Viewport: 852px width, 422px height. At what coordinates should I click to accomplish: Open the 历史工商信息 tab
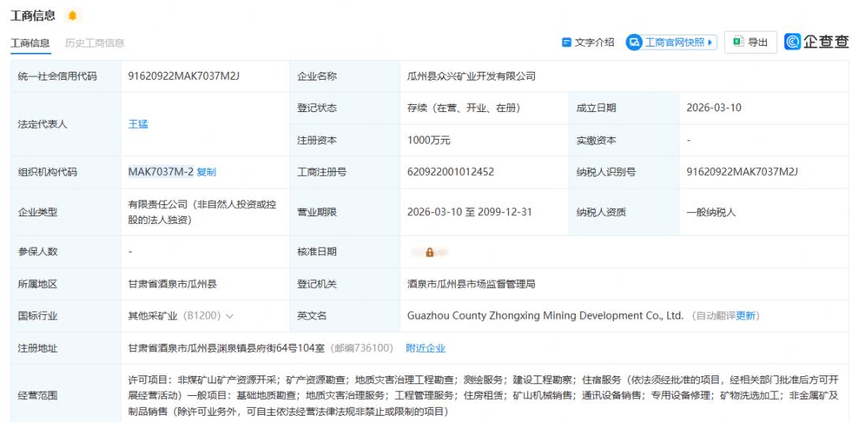pos(95,43)
